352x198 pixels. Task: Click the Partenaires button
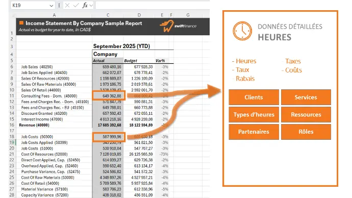coord(254,132)
